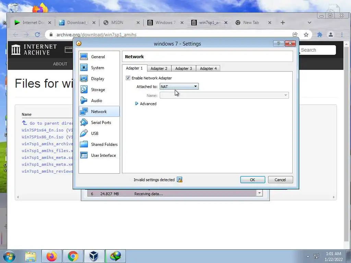Click dropdown arrow in download manager row
This screenshot has height=263, width=351.
tap(259, 193)
